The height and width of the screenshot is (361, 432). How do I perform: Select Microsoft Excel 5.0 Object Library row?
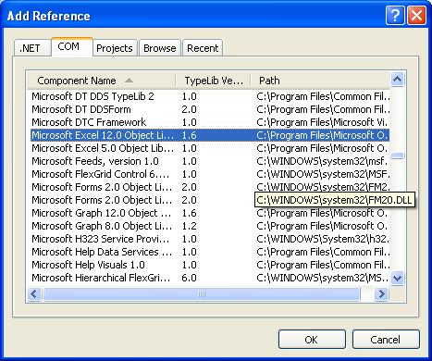(210, 148)
